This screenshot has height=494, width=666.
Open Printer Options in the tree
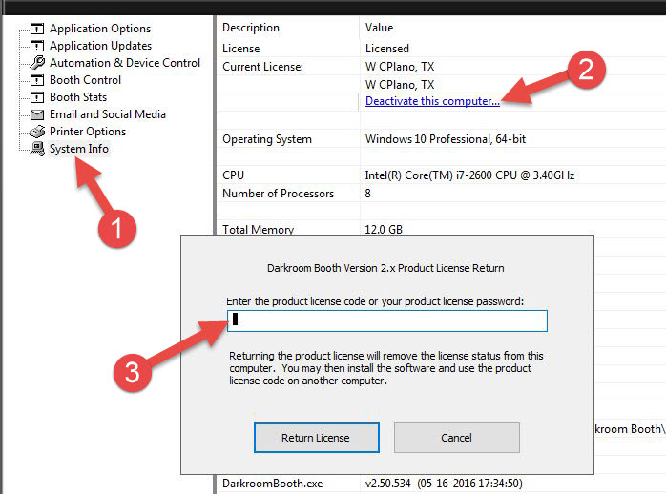point(88,132)
